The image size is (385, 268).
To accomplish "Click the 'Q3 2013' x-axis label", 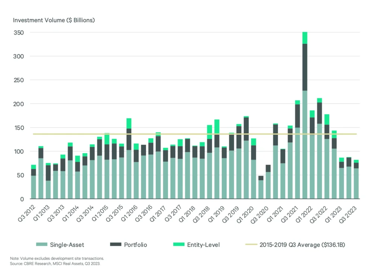I will click(56, 214).
